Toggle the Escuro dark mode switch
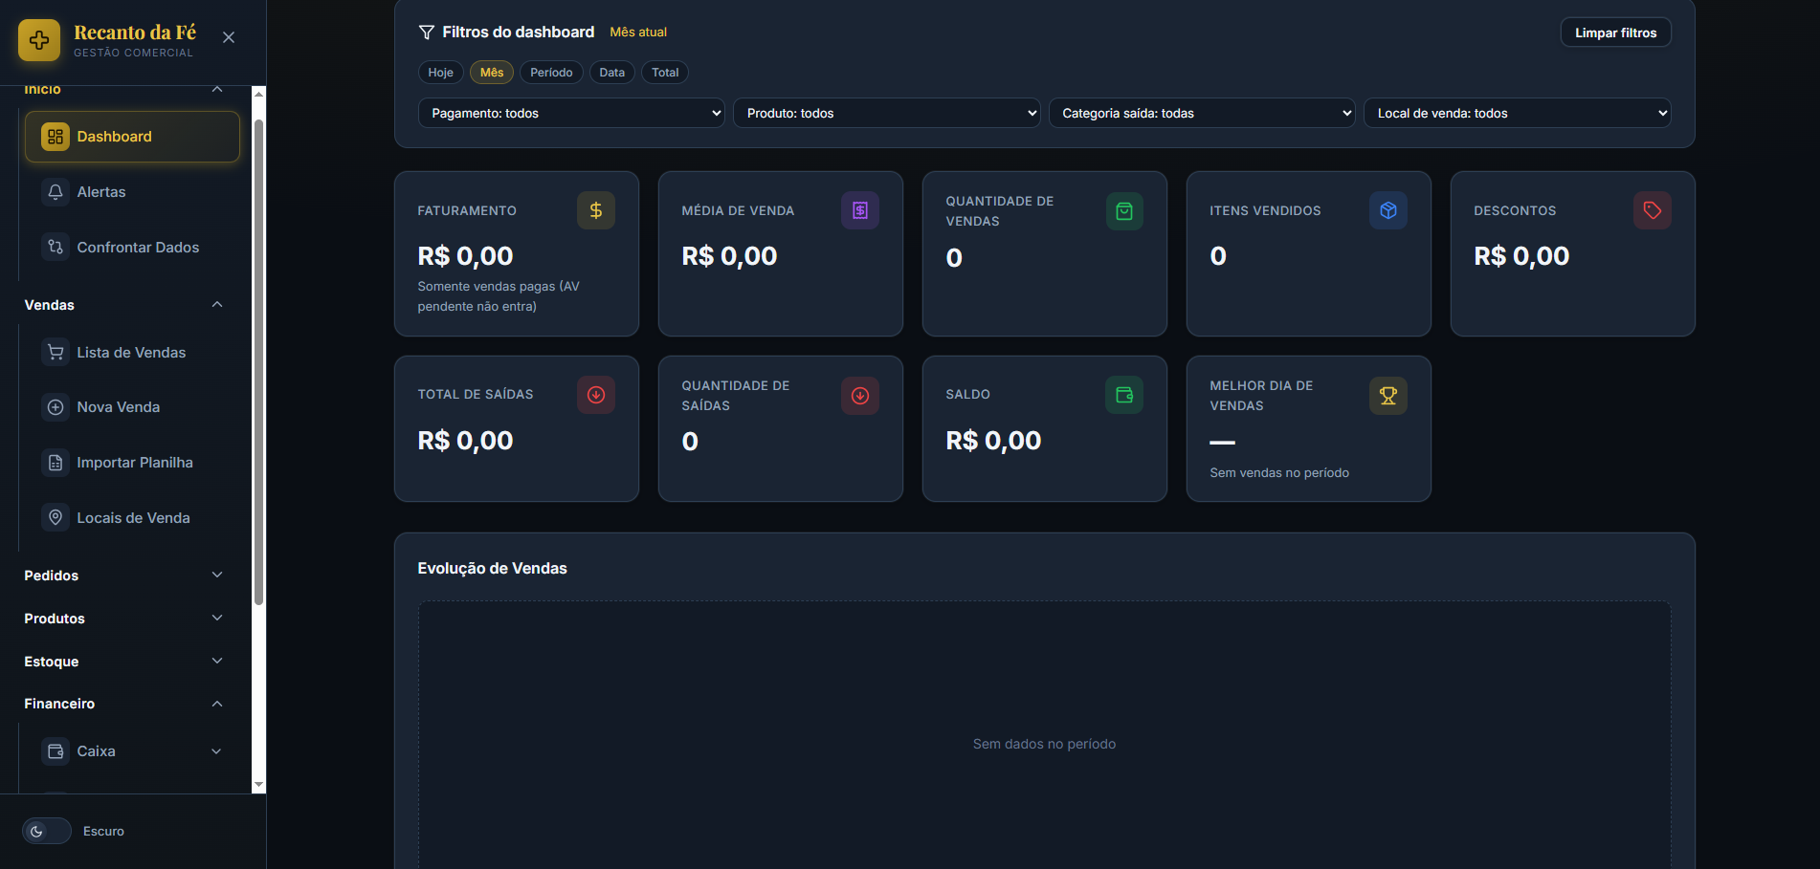 point(47,831)
